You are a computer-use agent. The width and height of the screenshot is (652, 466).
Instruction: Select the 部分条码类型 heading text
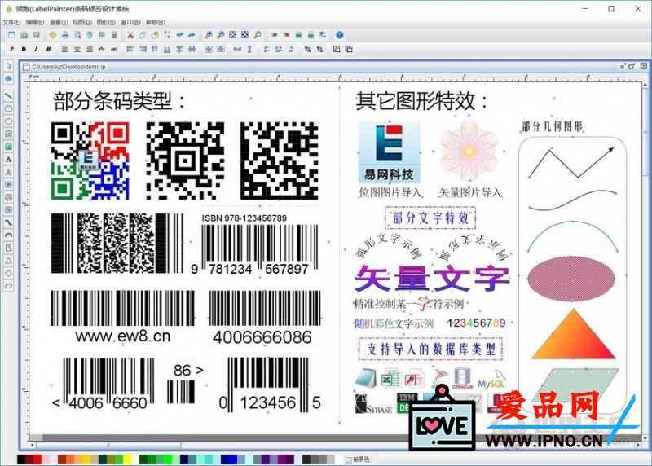[x=119, y=101]
